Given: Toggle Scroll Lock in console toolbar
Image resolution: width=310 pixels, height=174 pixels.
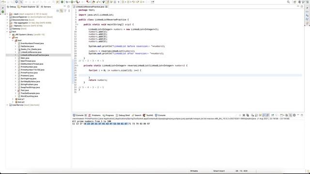Looking at the screenshot, I should point(256,115).
